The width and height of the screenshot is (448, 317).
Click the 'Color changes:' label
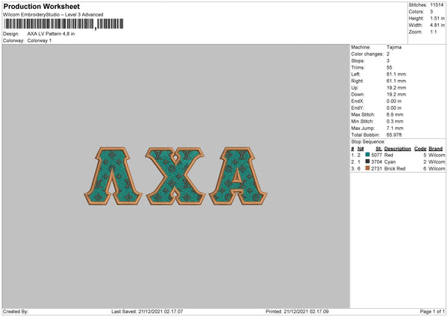tap(367, 54)
